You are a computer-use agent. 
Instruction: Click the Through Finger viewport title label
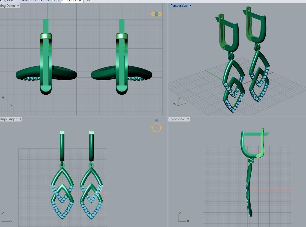[x=8, y=119]
